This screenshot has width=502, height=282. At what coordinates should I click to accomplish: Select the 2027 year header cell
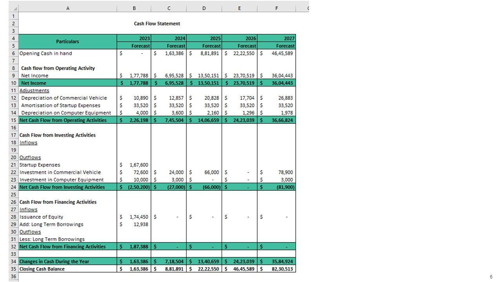click(276, 38)
